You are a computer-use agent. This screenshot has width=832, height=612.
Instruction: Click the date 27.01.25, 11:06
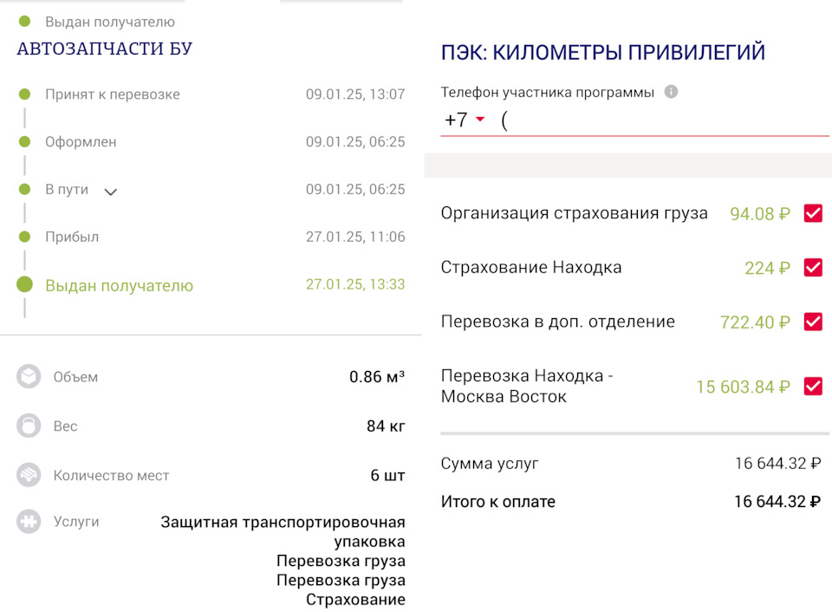point(355,237)
